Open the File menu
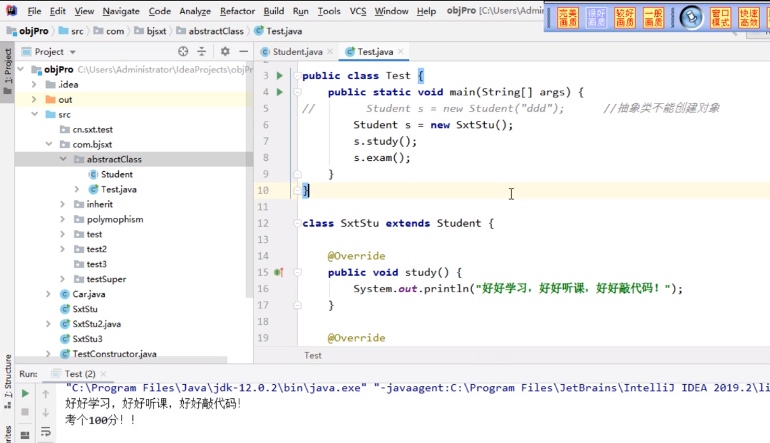Viewport: 770px width, 443px height. (34, 11)
